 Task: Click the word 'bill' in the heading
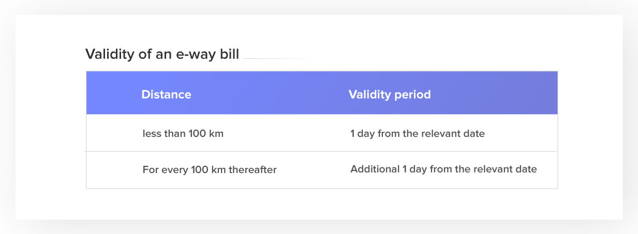pyautogui.click(x=230, y=54)
